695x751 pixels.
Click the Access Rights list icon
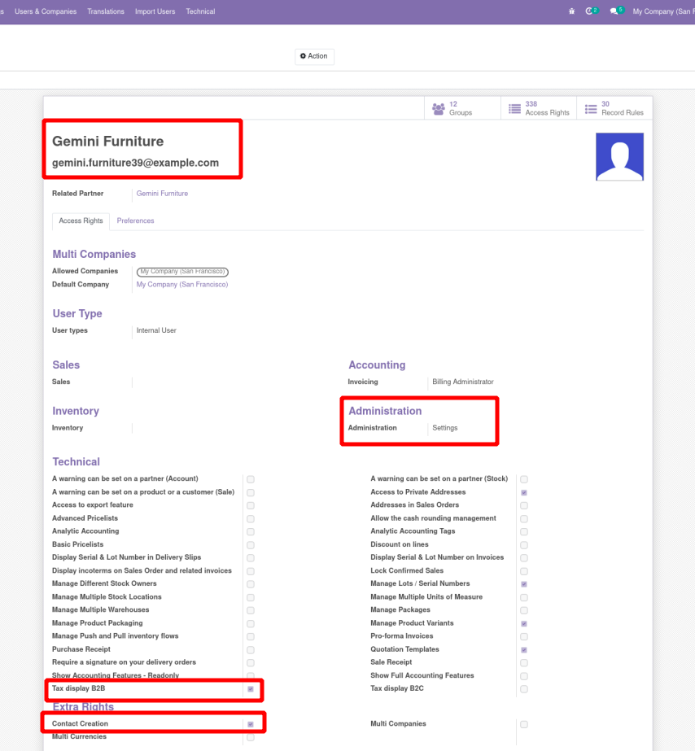(514, 109)
